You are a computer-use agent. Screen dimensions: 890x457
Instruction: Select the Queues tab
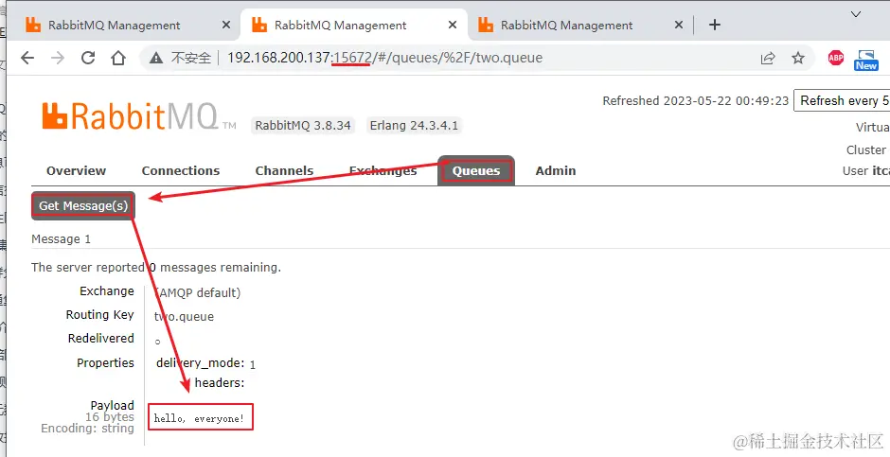(x=476, y=170)
